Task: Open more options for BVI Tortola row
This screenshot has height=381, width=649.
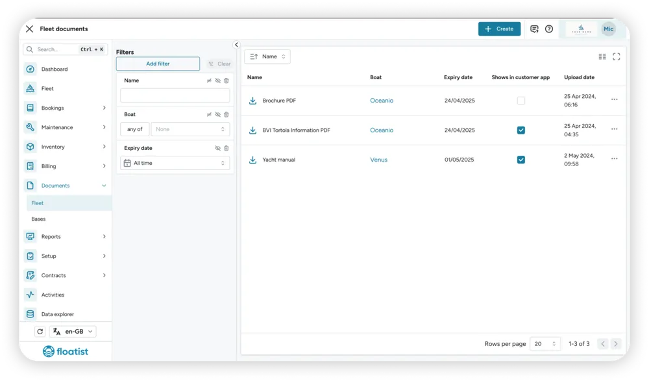Action: pos(614,129)
